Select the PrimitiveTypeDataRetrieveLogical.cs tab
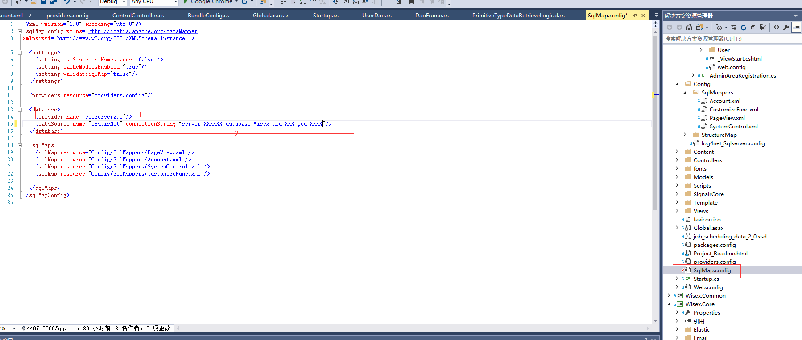This screenshot has width=802, height=340. click(x=518, y=16)
